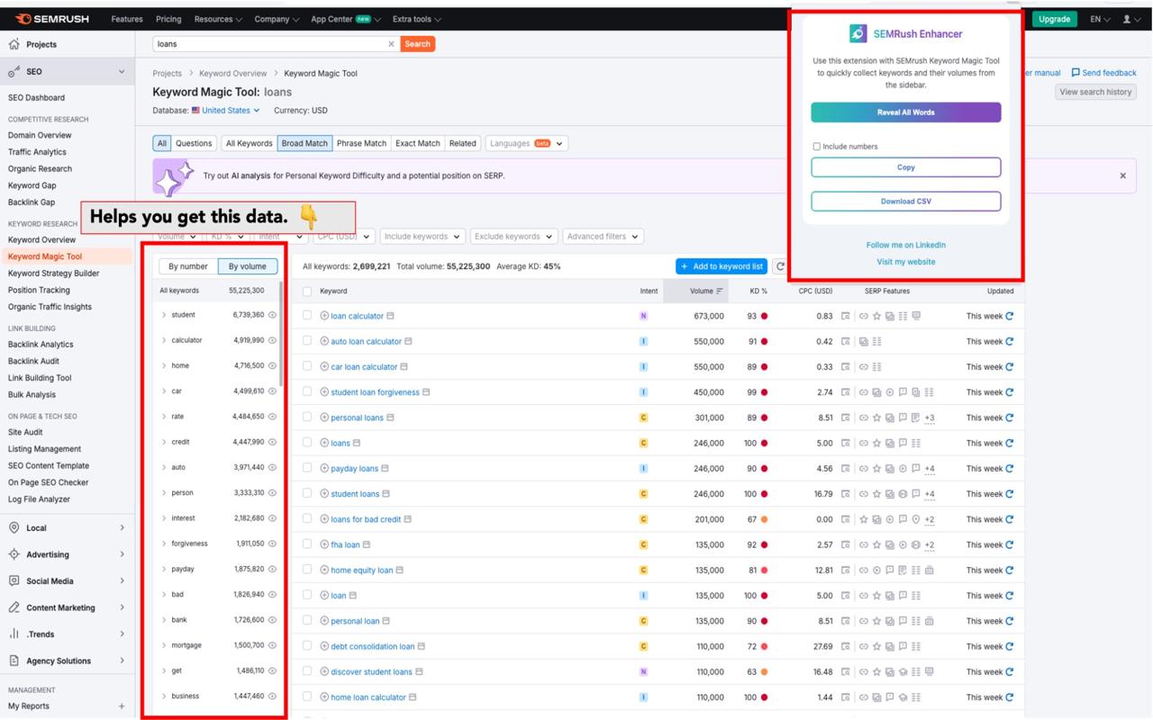Screen dimensions: 1153x720
Task: Open the Languages dropdown
Action: point(527,143)
